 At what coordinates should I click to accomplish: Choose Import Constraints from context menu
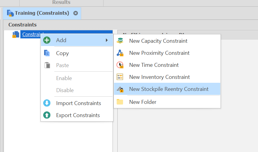[x=78, y=103]
